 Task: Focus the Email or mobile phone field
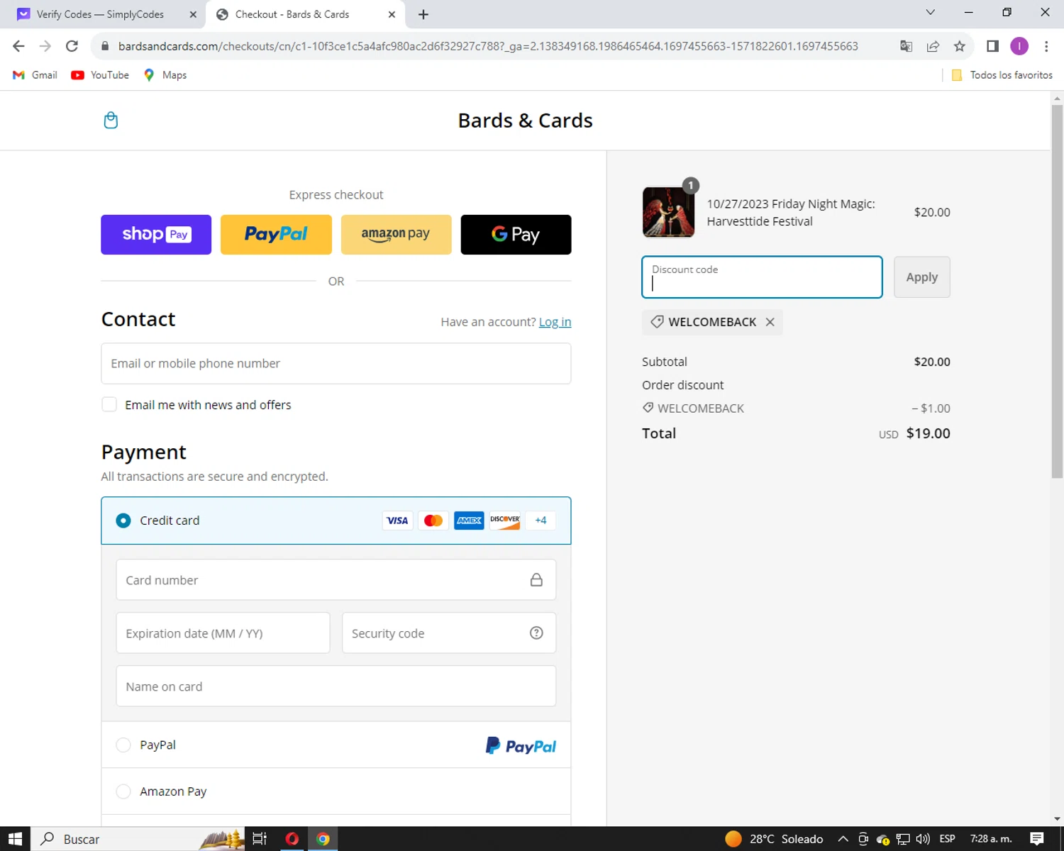point(336,364)
